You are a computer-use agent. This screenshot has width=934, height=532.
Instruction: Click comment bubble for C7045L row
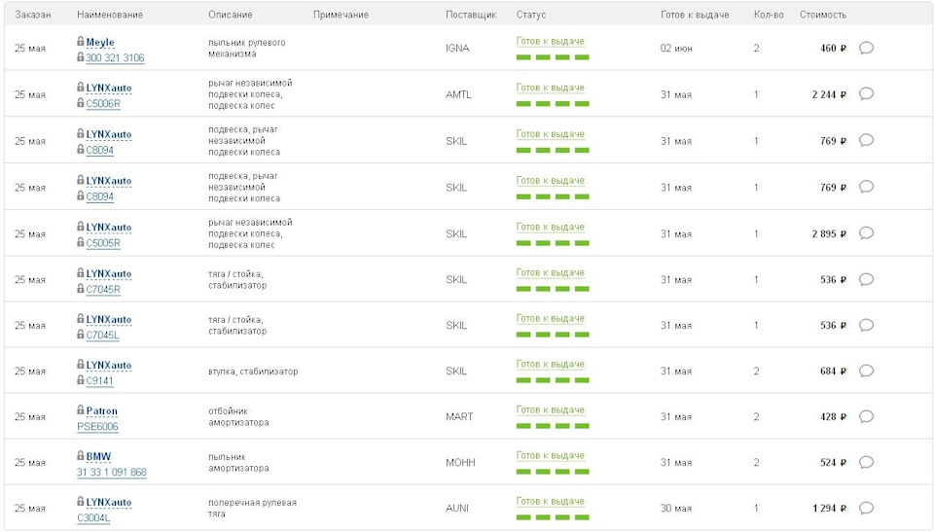866,325
